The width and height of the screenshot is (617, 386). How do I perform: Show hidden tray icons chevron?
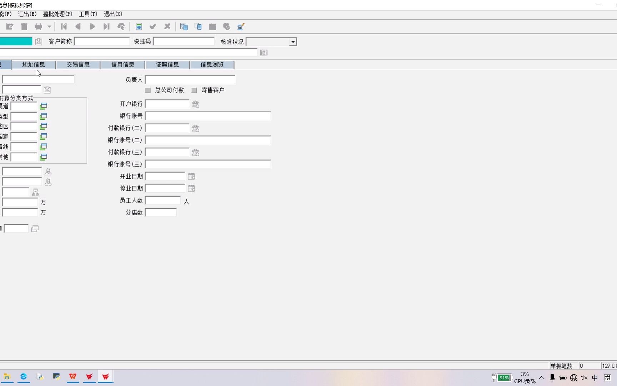click(542, 378)
